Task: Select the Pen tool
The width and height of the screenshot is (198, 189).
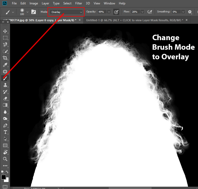Action: point(5,125)
